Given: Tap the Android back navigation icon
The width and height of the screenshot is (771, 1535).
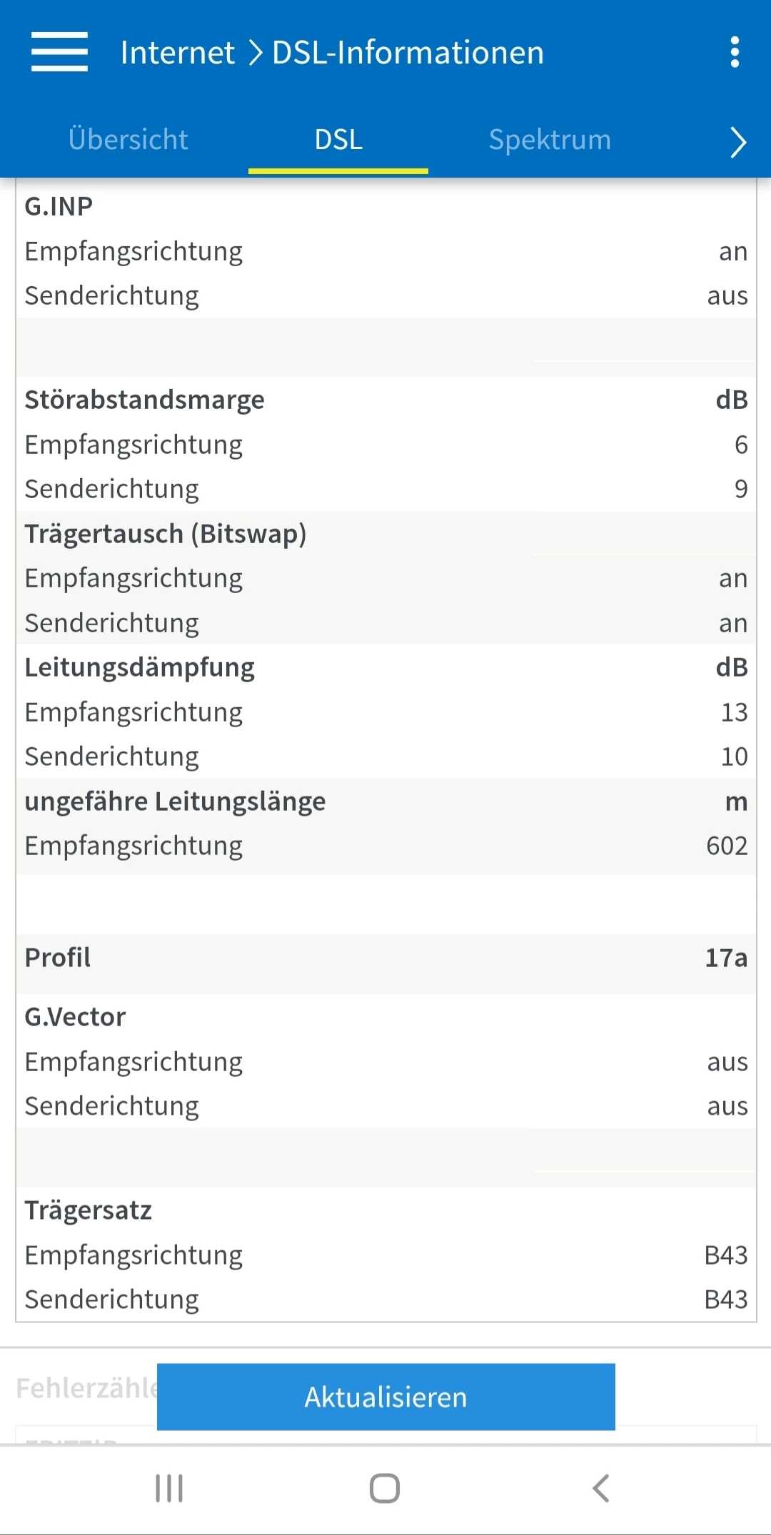Looking at the screenshot, I should (601, 1489).
